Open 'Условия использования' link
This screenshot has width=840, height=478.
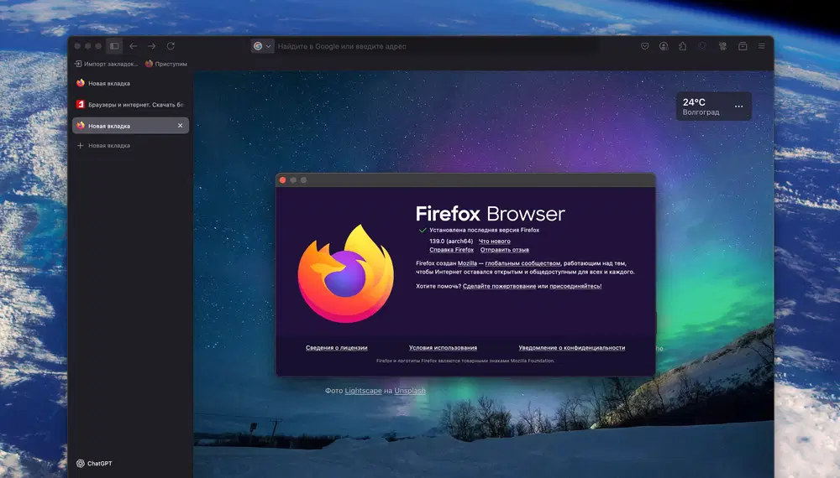tap(443, 347)
